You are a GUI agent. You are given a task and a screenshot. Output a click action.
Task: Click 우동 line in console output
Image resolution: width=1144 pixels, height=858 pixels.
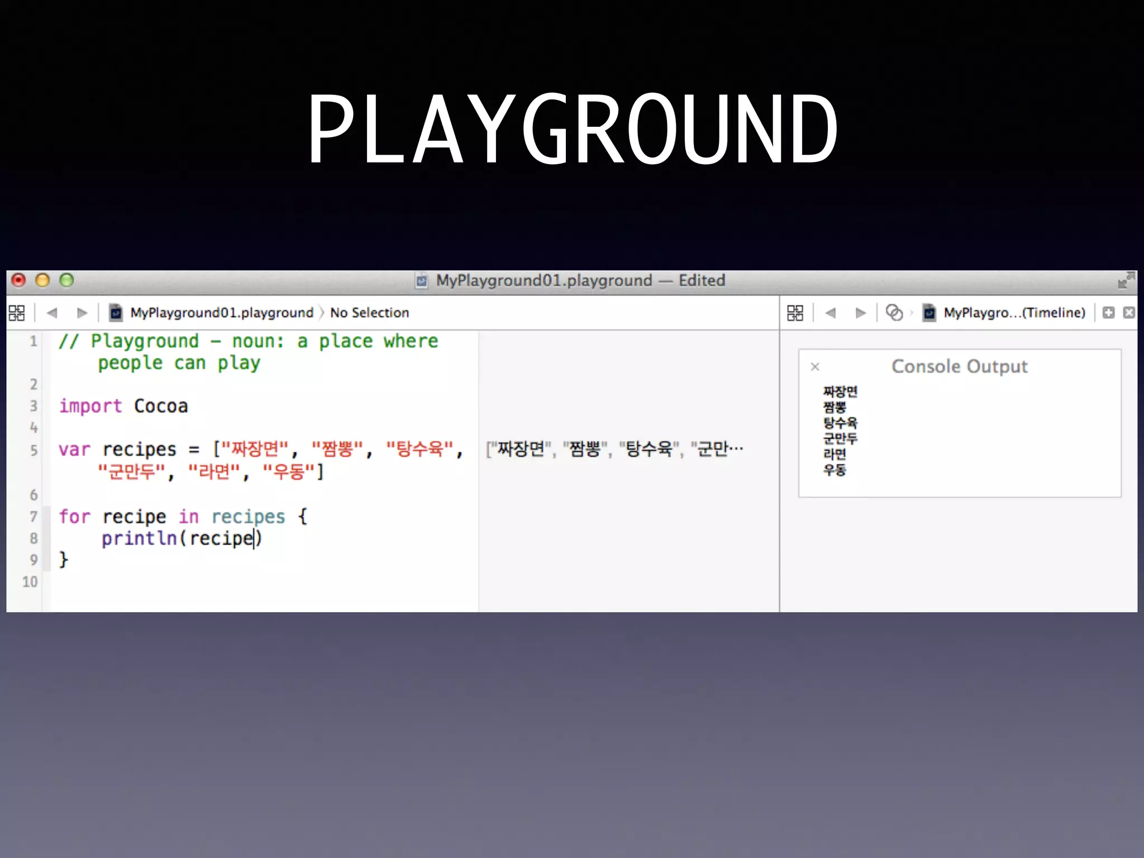[x=835, y=470]
